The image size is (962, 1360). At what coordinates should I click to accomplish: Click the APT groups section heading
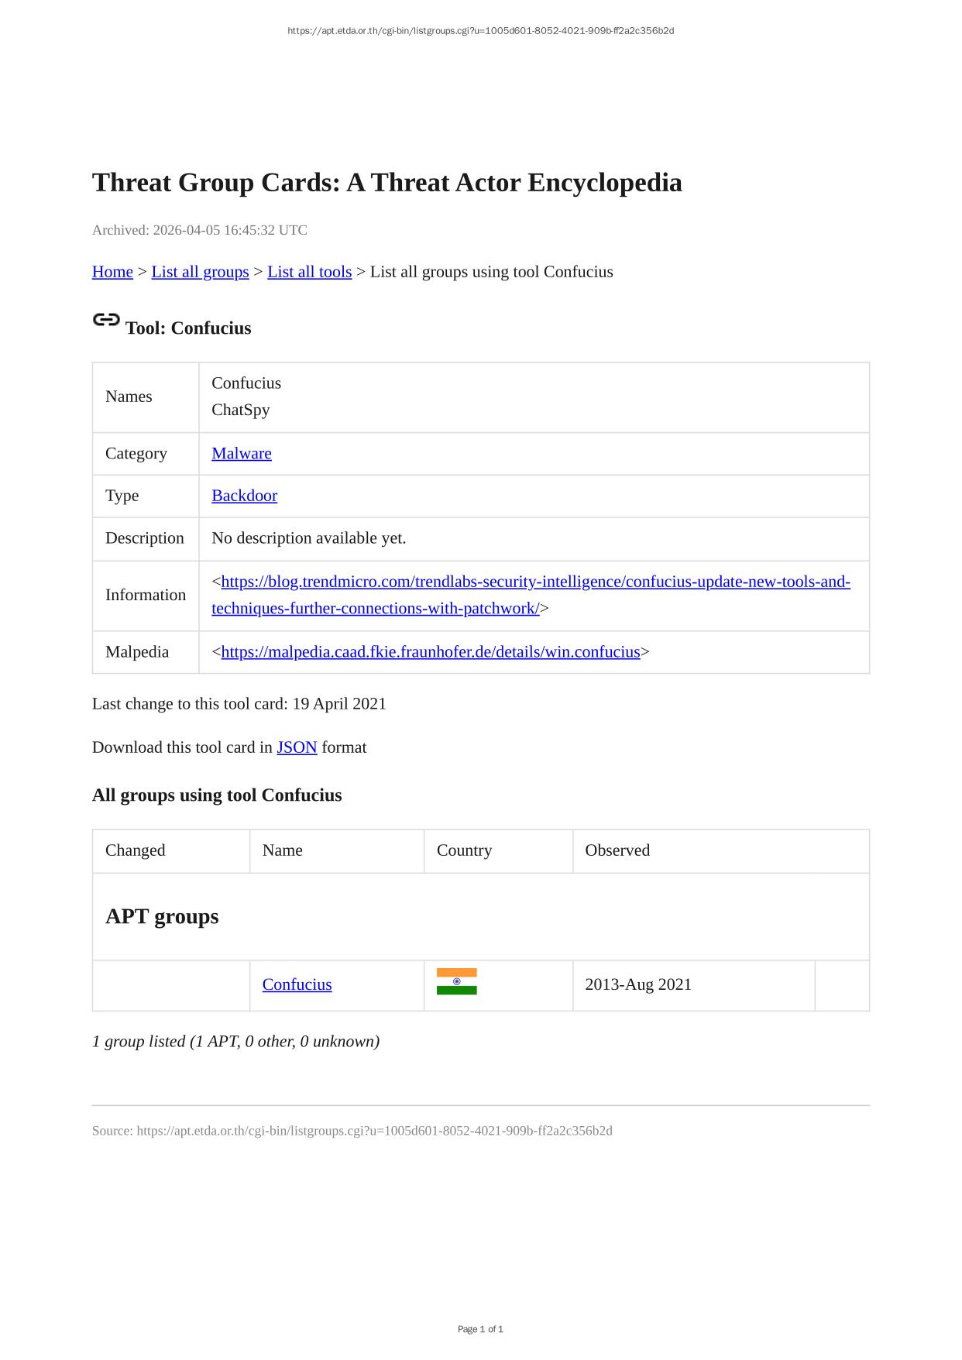point(162,916)
